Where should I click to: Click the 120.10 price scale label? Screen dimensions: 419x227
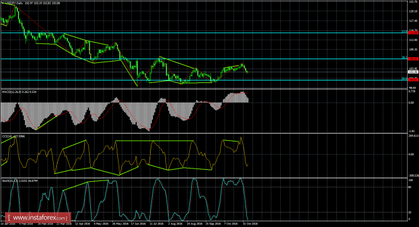tap(413, 11)
